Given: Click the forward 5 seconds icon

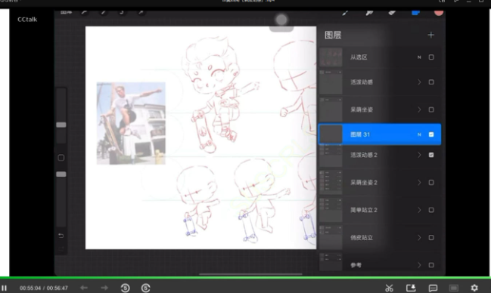Looking at the screenshot, I should pos(145,288).
